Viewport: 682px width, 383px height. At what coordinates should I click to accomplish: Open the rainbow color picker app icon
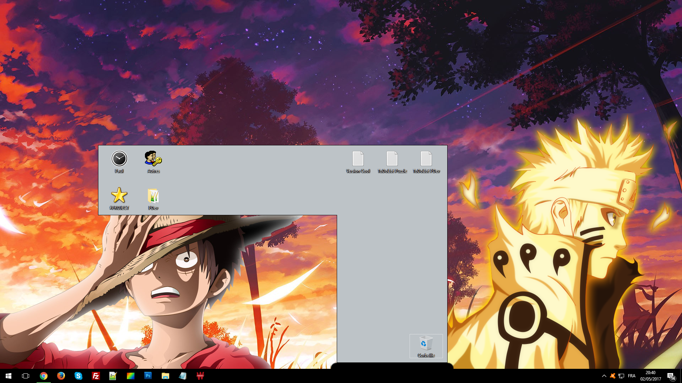tap(130, 376)
